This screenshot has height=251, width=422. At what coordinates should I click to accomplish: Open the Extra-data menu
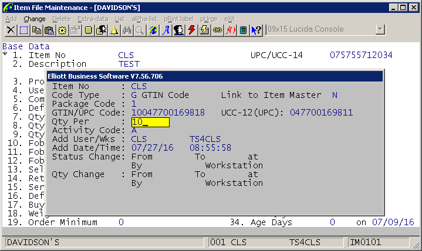click(93, 19)
